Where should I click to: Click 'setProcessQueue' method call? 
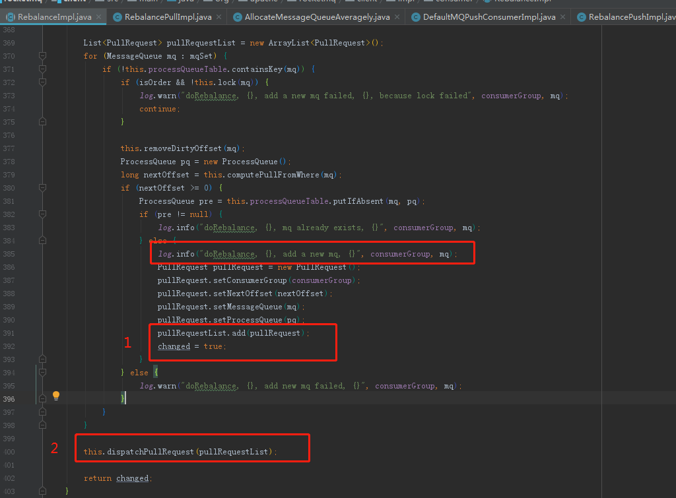[248, 320]
